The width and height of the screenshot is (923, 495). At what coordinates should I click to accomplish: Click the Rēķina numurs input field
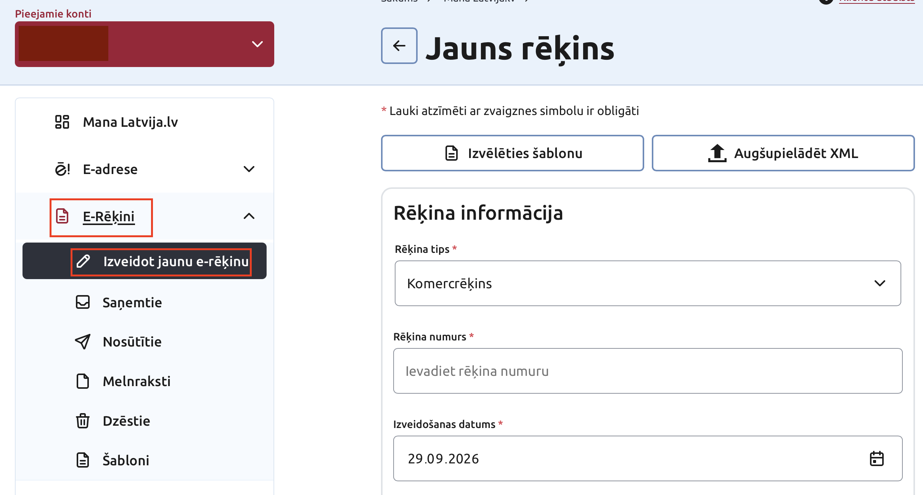[648, 371]
